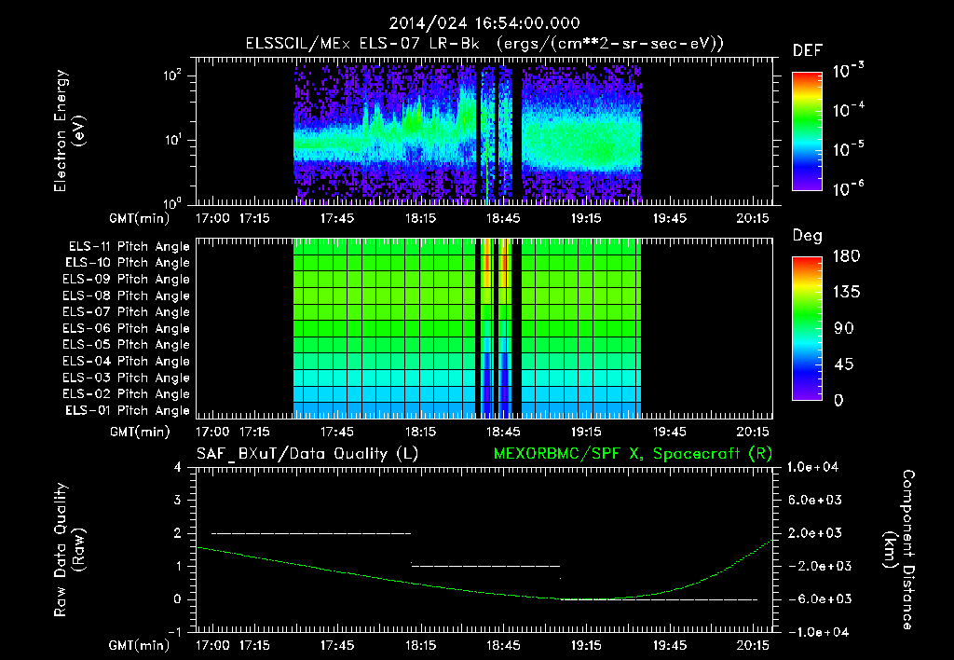Click the 10^-4 DEF scale value
The width and height of the screenshot is (954, 660).
tap(848, 110)
